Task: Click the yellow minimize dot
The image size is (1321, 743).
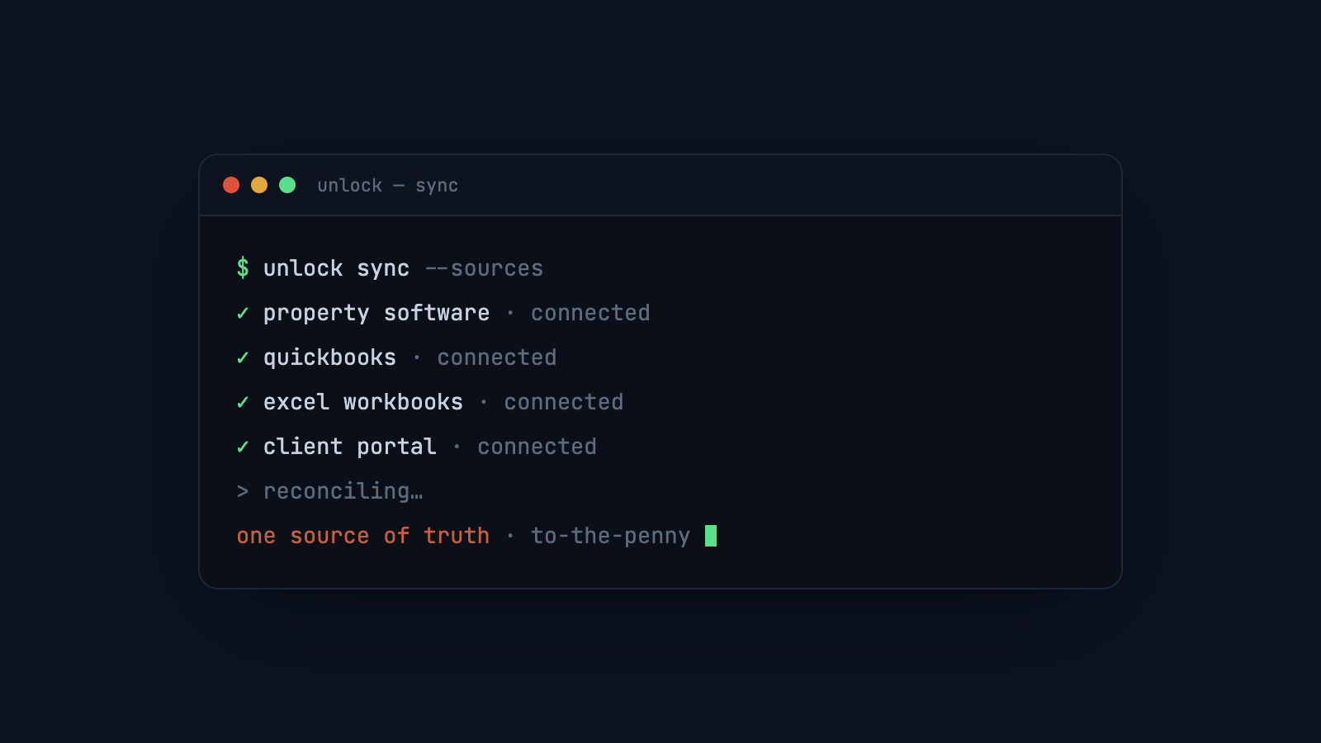Action: click(x=259, y=185)
